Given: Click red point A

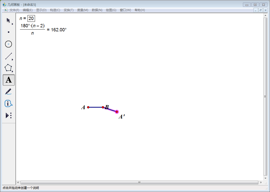Looking at the screenshot, I should tap(88, 107).
